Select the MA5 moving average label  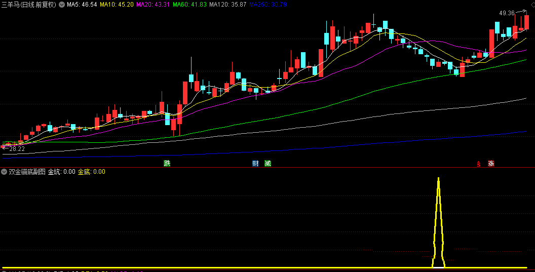82,5
